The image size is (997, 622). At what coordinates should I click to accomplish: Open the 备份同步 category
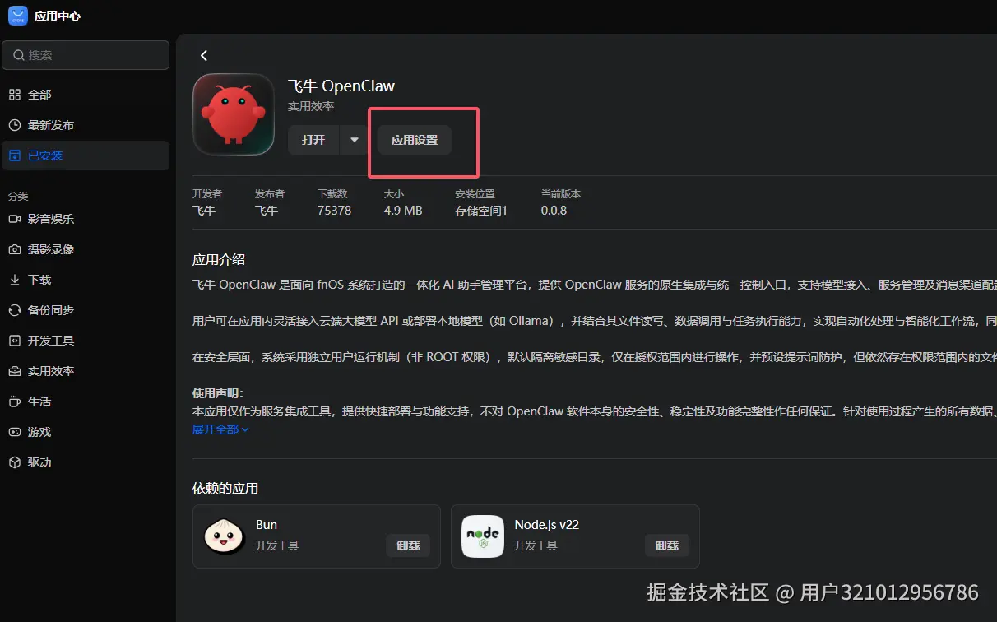click(86, 310)
